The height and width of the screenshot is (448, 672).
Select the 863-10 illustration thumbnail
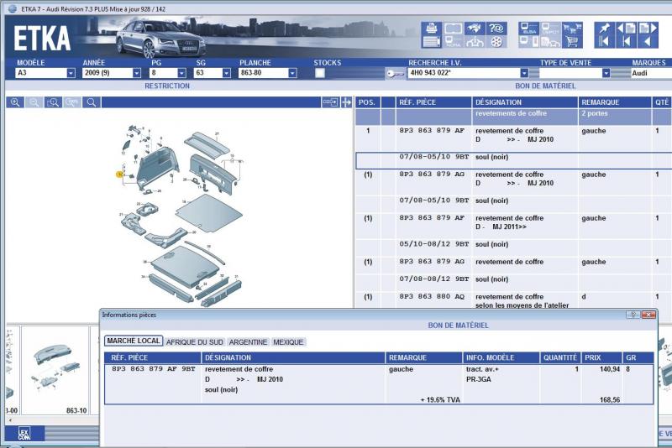point(55,371)
